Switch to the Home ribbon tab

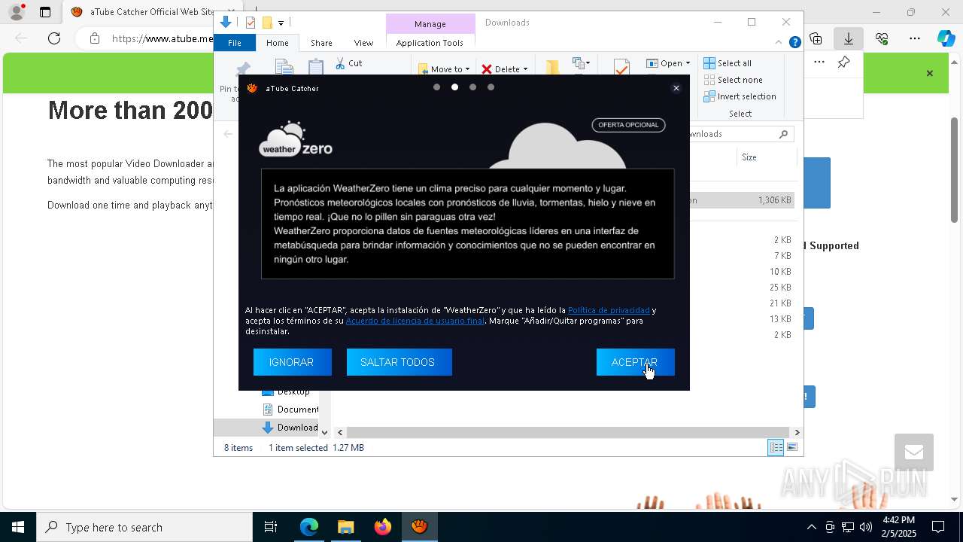pos(277,43)
